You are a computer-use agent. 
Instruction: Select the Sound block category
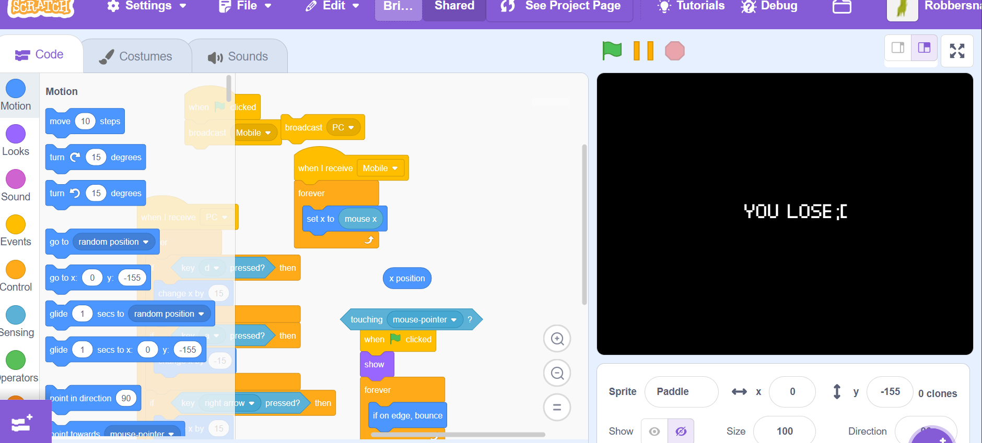[x=16, y=186]
